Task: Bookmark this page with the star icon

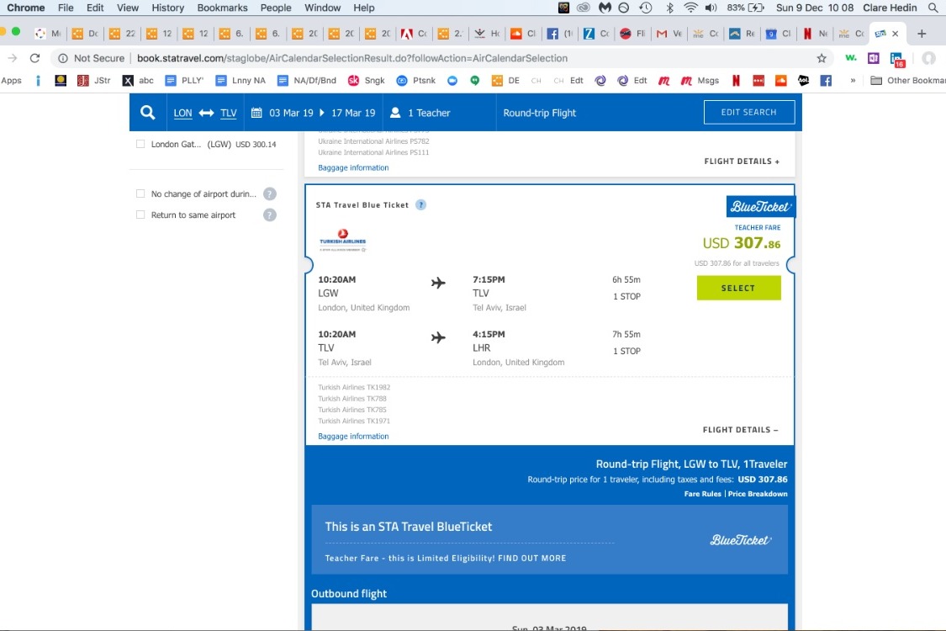Action: tap(821, 59)
